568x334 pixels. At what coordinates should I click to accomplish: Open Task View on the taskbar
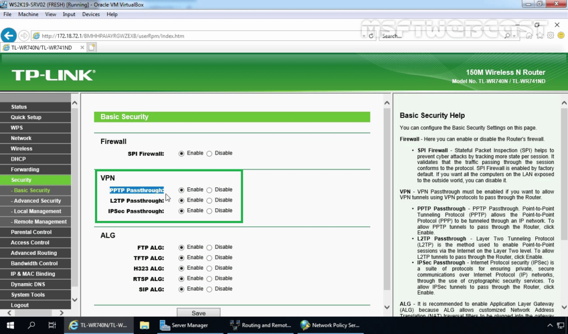[x=52, y=325]
